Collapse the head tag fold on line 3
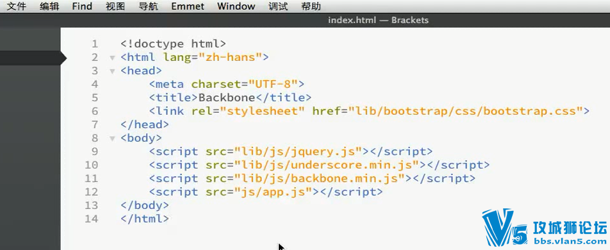The height and width of the screenshot is (250, 610). 112,71
